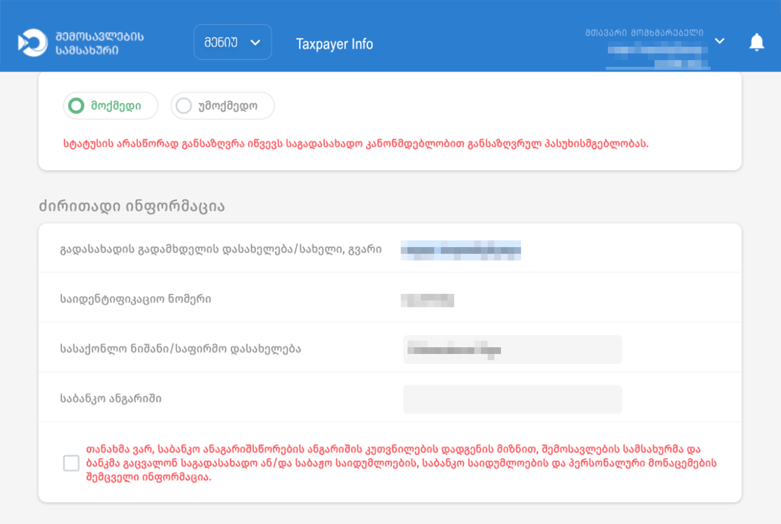Open the notifications bell
This screenshot has width=781, height=524.
coord(756,42)
